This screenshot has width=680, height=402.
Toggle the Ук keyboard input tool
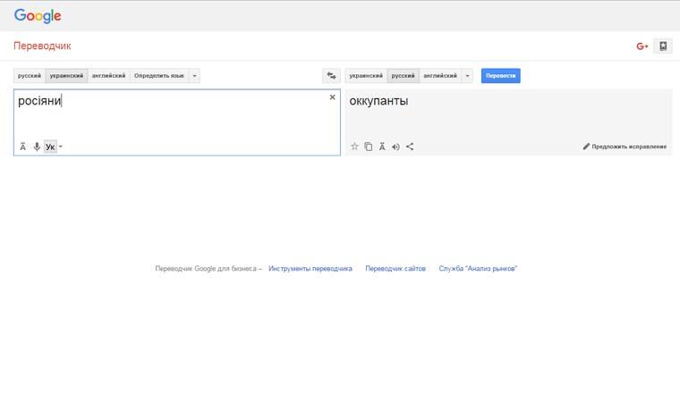point(50,147)
